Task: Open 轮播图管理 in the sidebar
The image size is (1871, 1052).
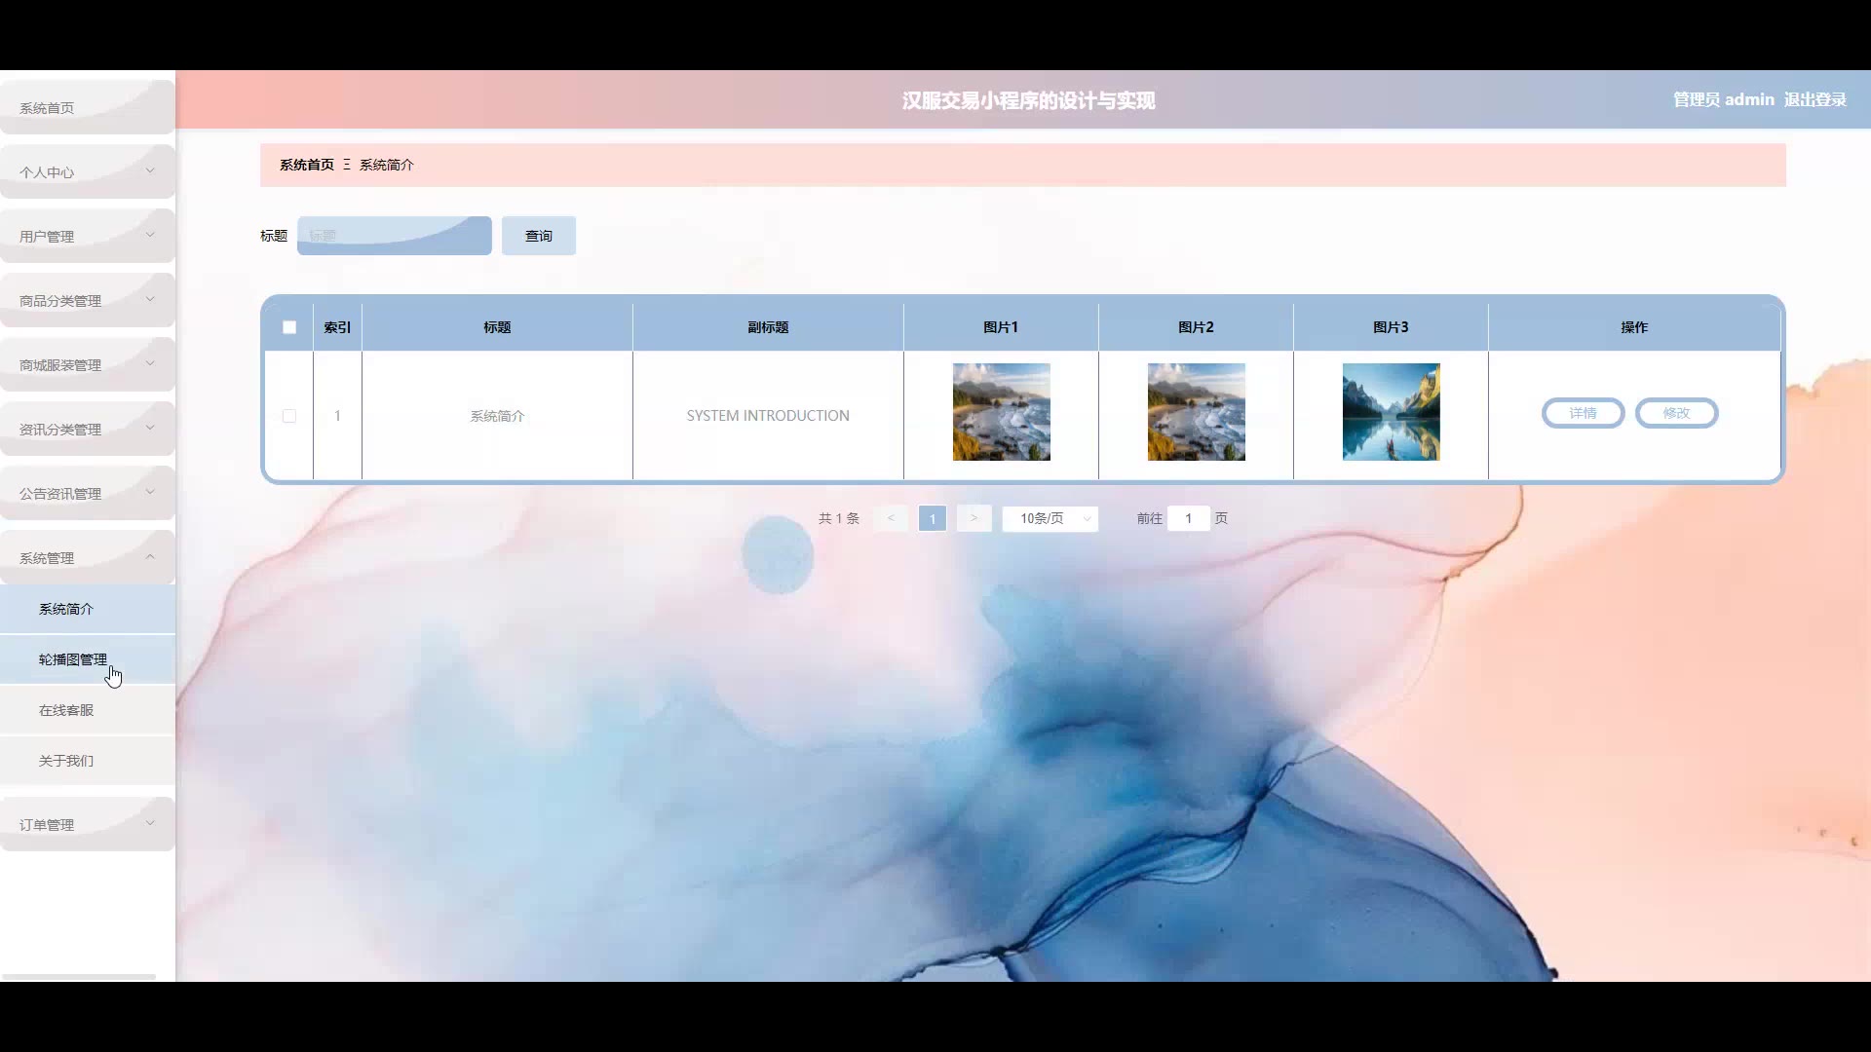Action: tap(73, 659)
